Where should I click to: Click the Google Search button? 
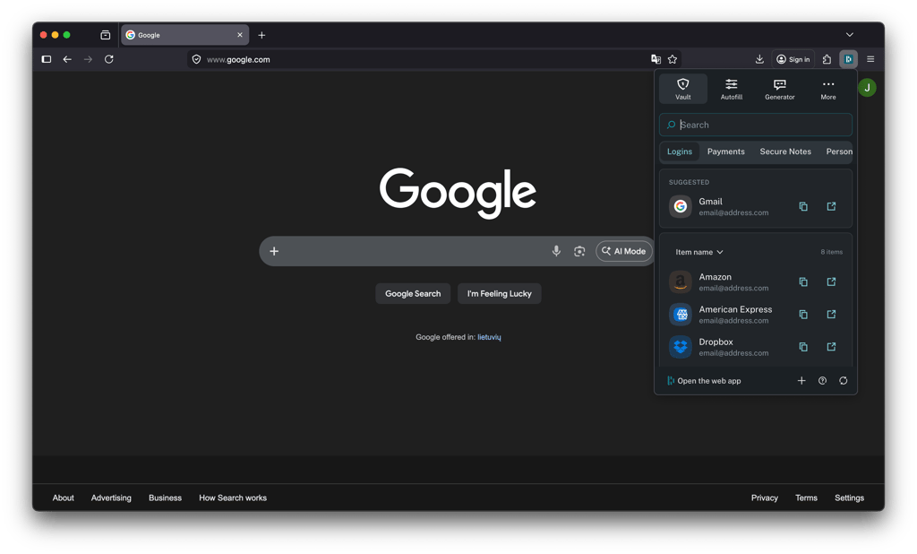pyautogui.click(x=413, y=293)
